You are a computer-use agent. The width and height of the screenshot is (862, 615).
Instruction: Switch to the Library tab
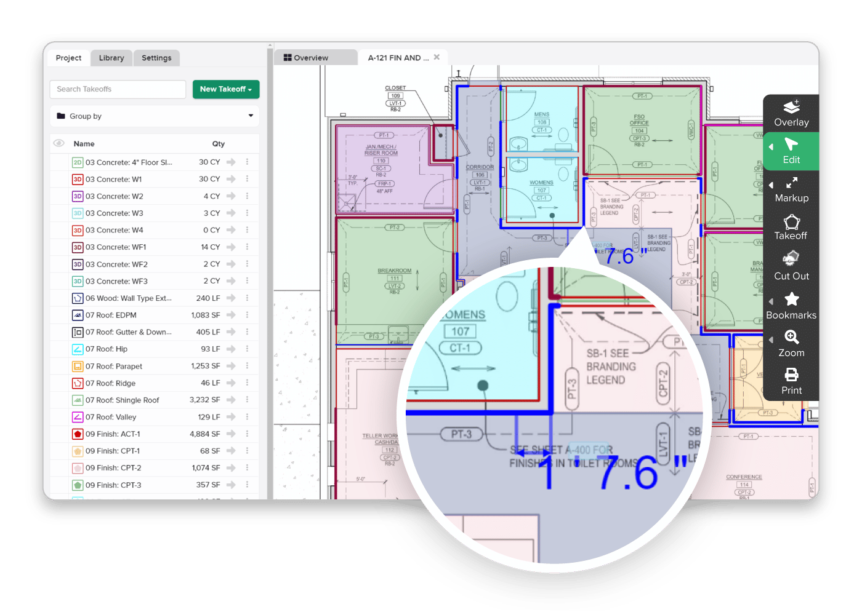coord(111,57)
